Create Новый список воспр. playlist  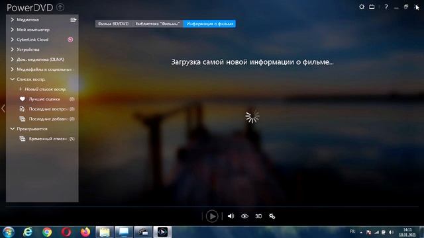[42, 89]
